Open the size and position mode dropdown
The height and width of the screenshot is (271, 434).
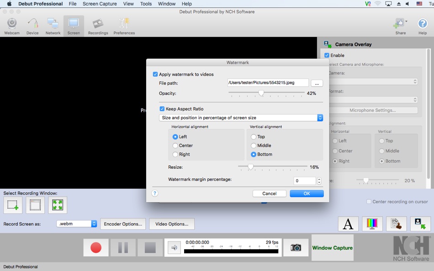[241, 118]
